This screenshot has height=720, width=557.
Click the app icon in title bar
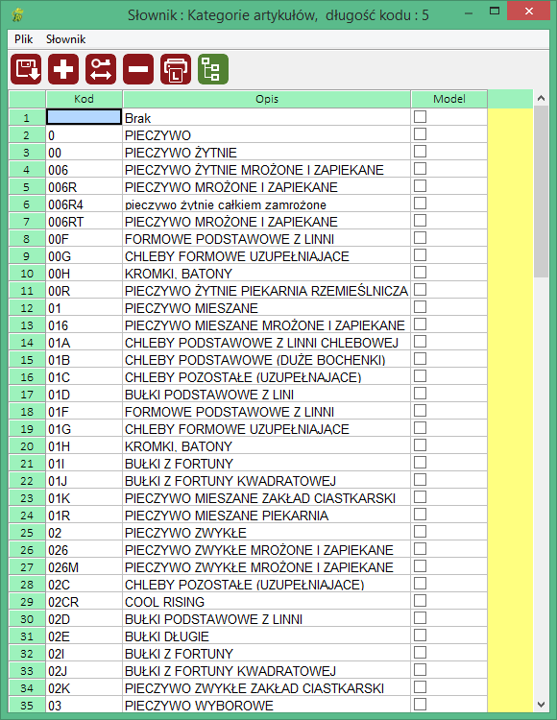[x=17, y=14]
